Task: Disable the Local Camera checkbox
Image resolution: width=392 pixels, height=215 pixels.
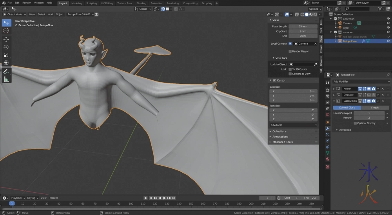Action: click(290, 43)
